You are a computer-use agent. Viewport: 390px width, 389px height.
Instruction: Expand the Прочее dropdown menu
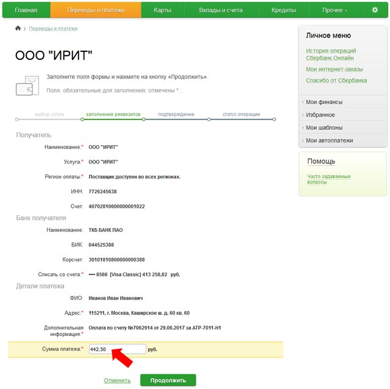click(x=335, y=10)
